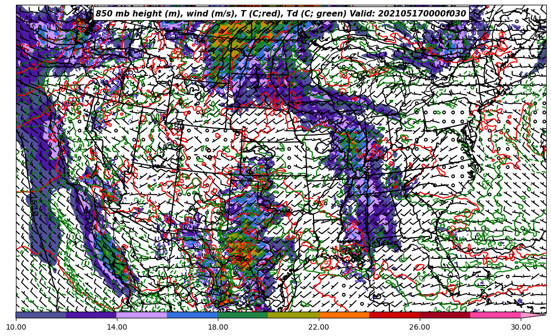The width and height of the screenshot is (551, 336).
Task: Pick the lavender 14–16 colorbar segment
Action: click(x=142, y=315)
